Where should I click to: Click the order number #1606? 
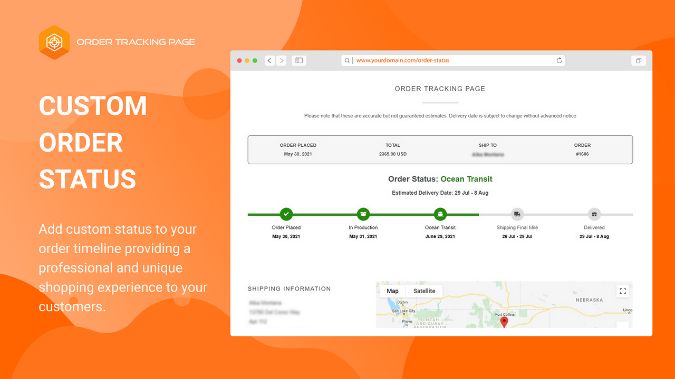pos(582,154)
